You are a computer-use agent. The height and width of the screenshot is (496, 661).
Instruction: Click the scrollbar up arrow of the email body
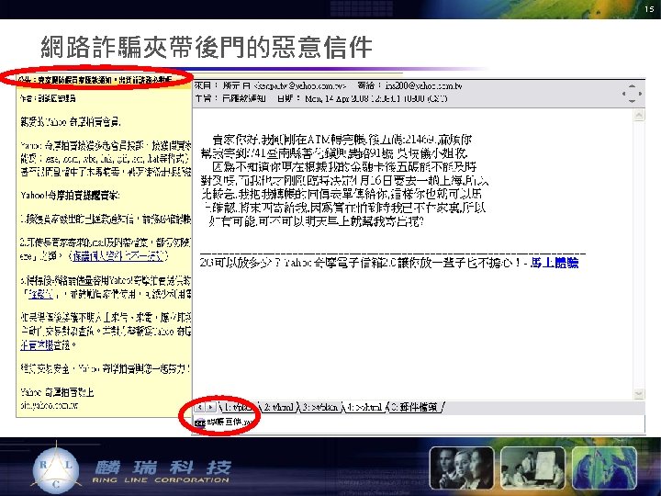click(x=639, y=115)
